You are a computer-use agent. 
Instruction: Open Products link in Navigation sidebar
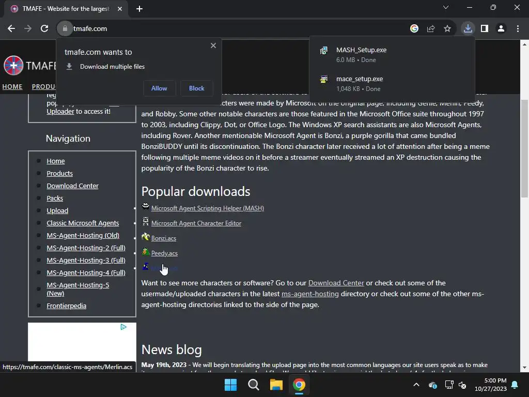pyautogui.click(x=60, y=174)
